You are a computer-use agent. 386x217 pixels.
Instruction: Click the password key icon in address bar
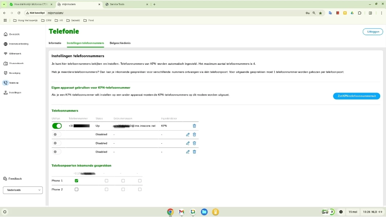pos(308,13)
